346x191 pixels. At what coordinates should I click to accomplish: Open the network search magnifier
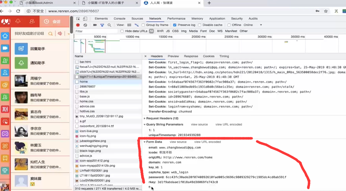[109, 25]
